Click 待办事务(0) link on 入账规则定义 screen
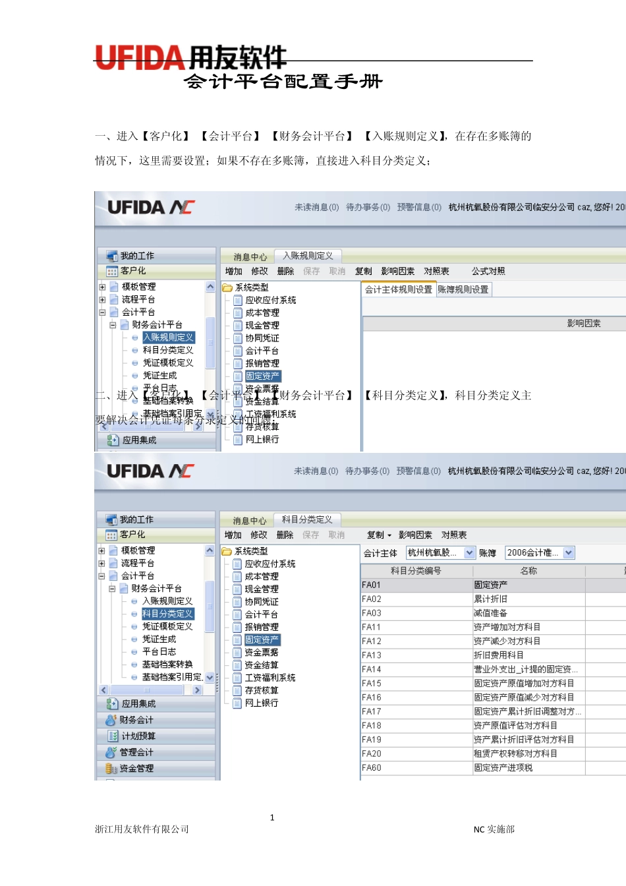This screenshot has width=626, height=886. click(368, 208)
